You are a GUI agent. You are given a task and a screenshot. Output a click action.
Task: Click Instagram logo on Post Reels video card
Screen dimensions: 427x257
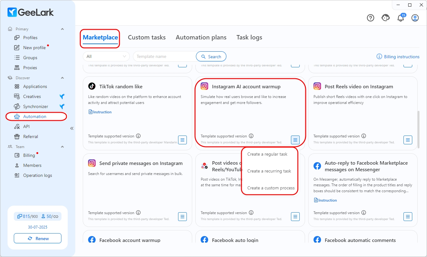[317, 86]
